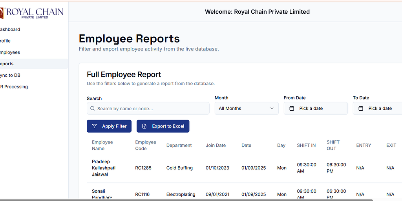
Task: Click N/A exit value in the Gold Buffing row
Action: click(x=390, y=168)
